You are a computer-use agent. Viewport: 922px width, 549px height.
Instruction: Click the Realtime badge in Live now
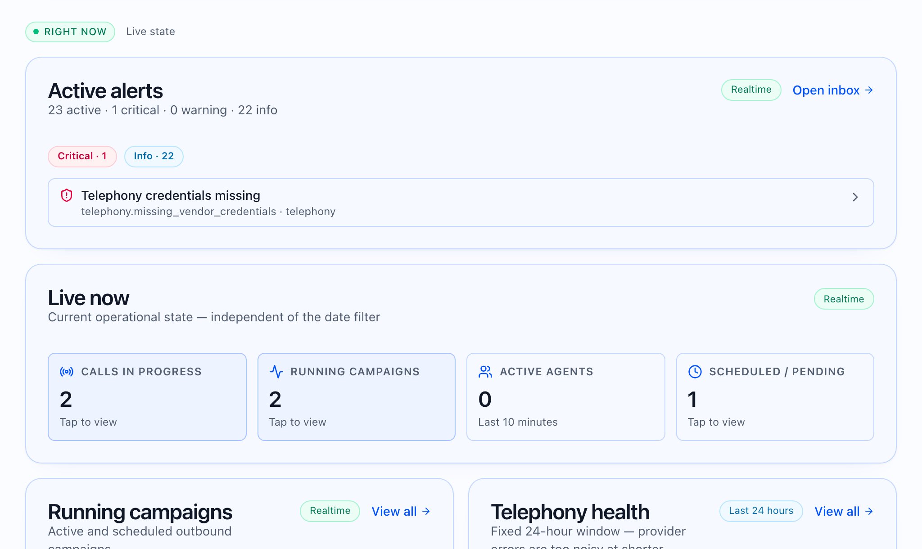pyautogui.click(x=844, y=299)
